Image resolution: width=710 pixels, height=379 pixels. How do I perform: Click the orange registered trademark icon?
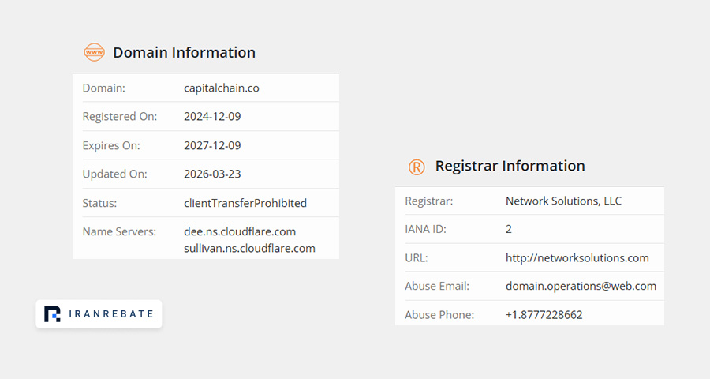417,167
